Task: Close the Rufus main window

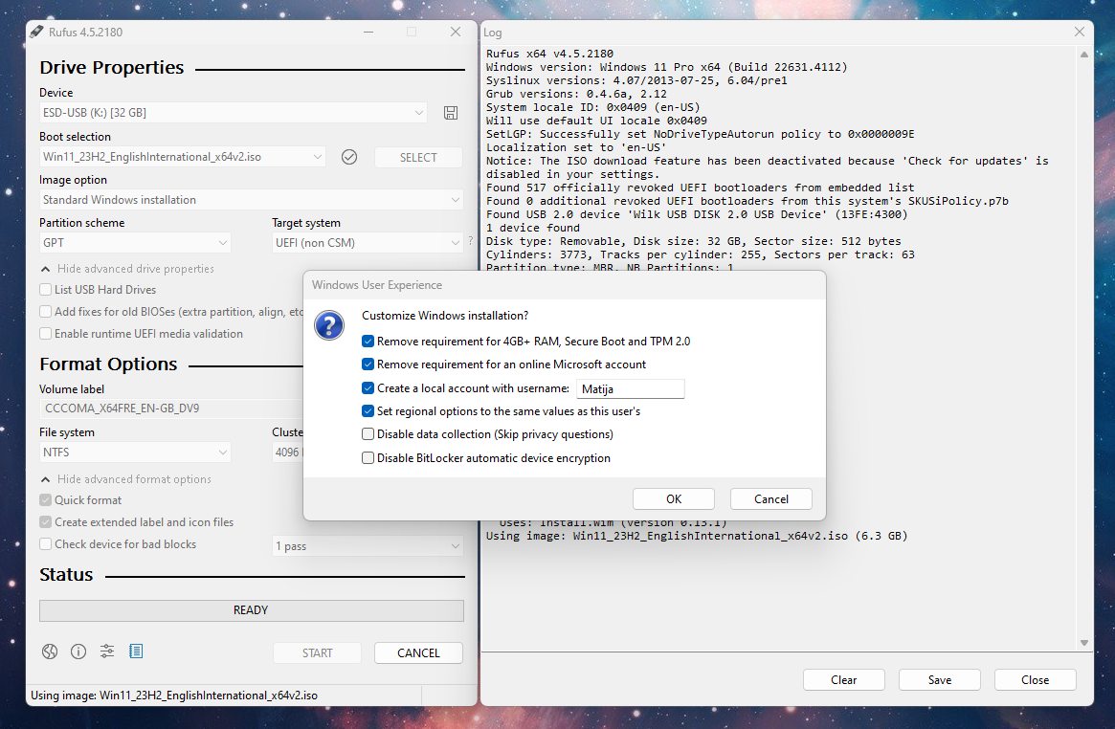Action: click(456, 32)
